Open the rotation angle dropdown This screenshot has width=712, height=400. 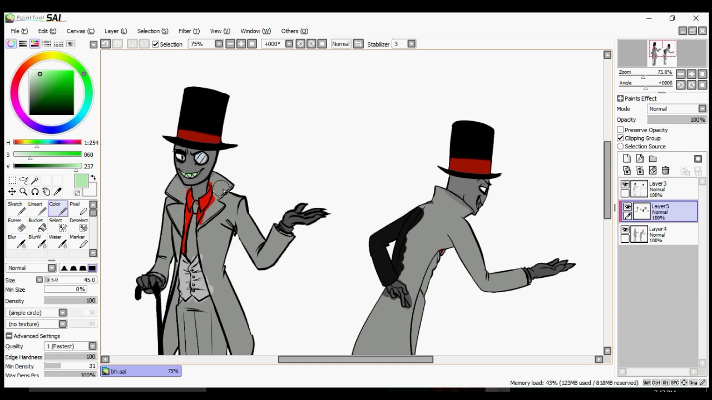pyautogui.click(x=289, y=44)
